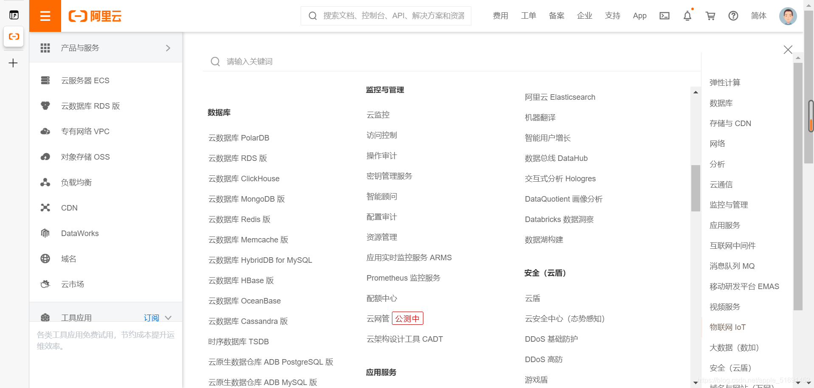The height and width of the screenshot is (388, 814).
Task: Click the tool applications cube icon
Action: tap(45, 318)
